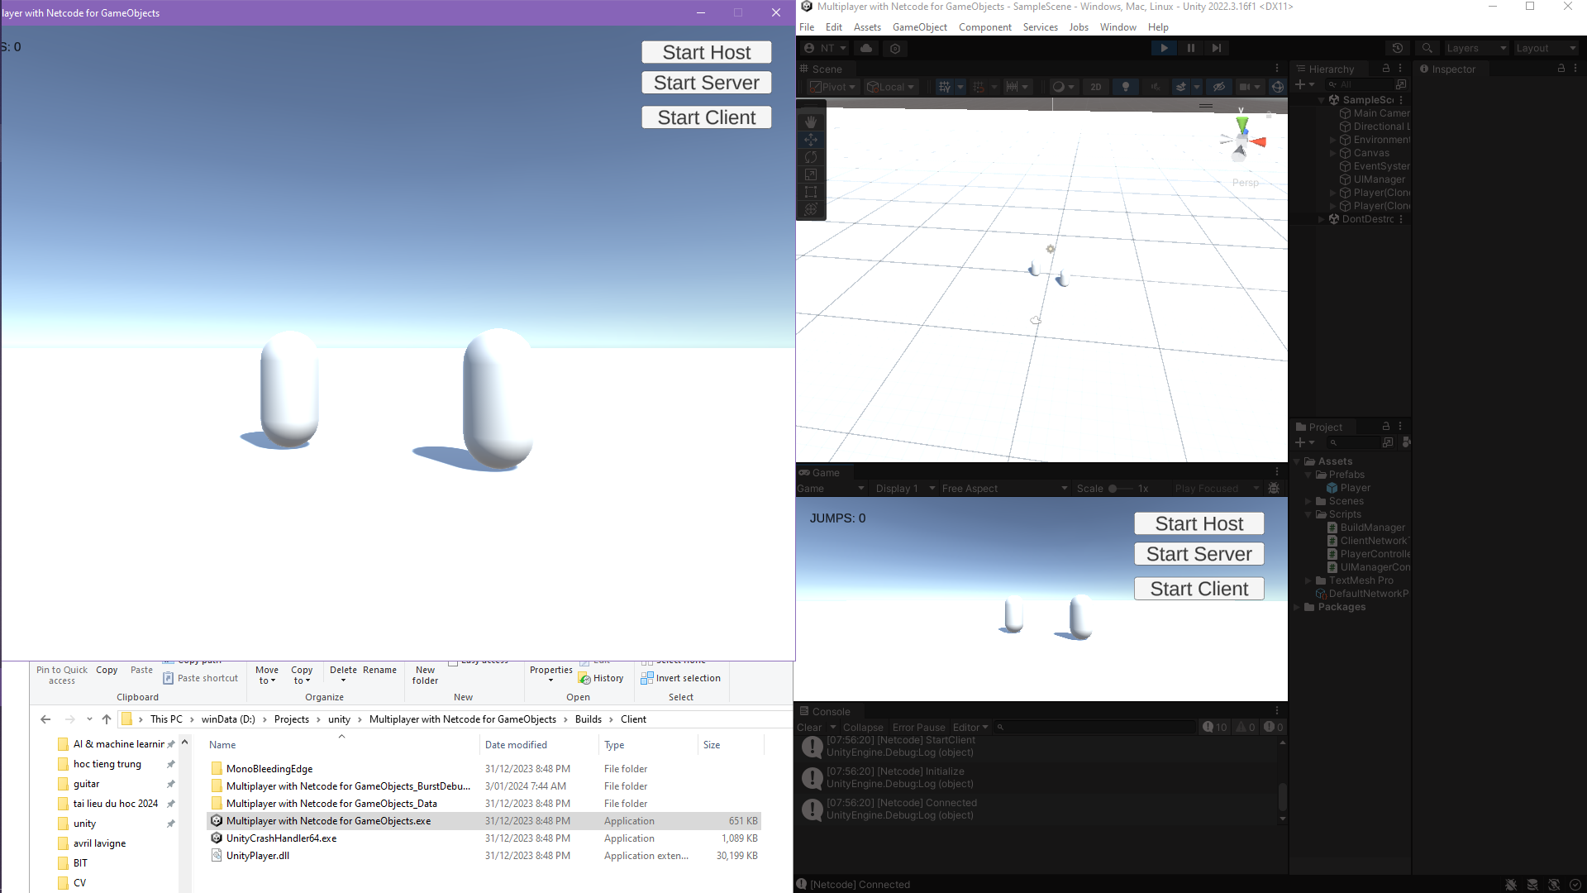The image size is (1587, 893).
Task: Click Start Client in Game view
Action: 1199,589
